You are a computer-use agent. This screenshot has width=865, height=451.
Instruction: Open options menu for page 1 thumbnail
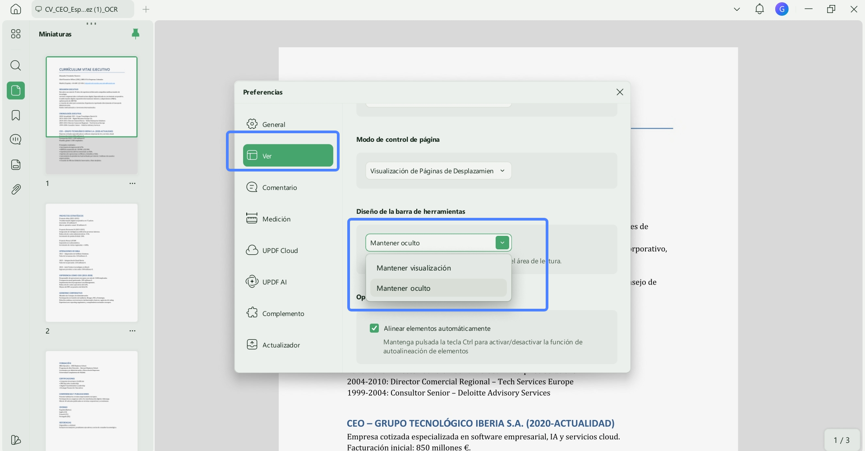(x=133, y=183)
